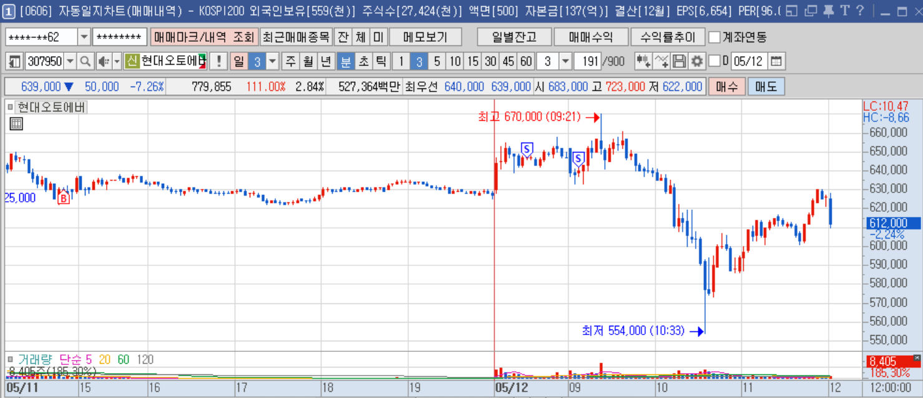
Task: Click the speaker sound alert icon
Action: pyautogui.click(x=104, y=61)
